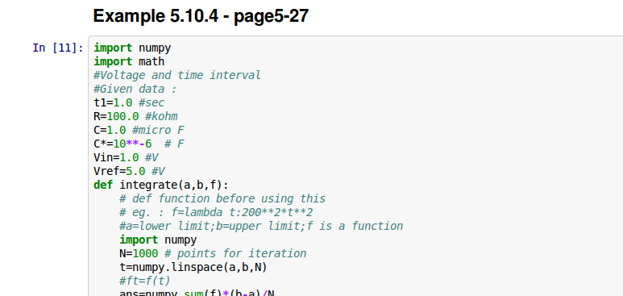Click the '#Given data :' comment line

(x=135, y=89)
